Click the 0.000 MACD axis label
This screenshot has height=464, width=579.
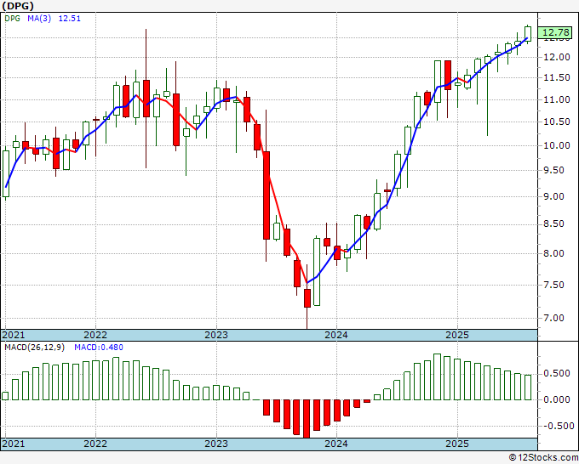click(x=557, y=400)
